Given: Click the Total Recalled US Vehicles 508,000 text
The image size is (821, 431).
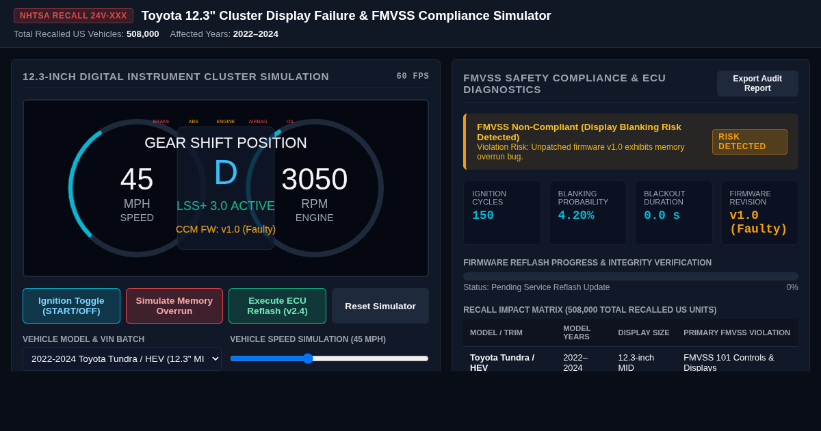Looking at the screenshot, I should coord(86,34).
